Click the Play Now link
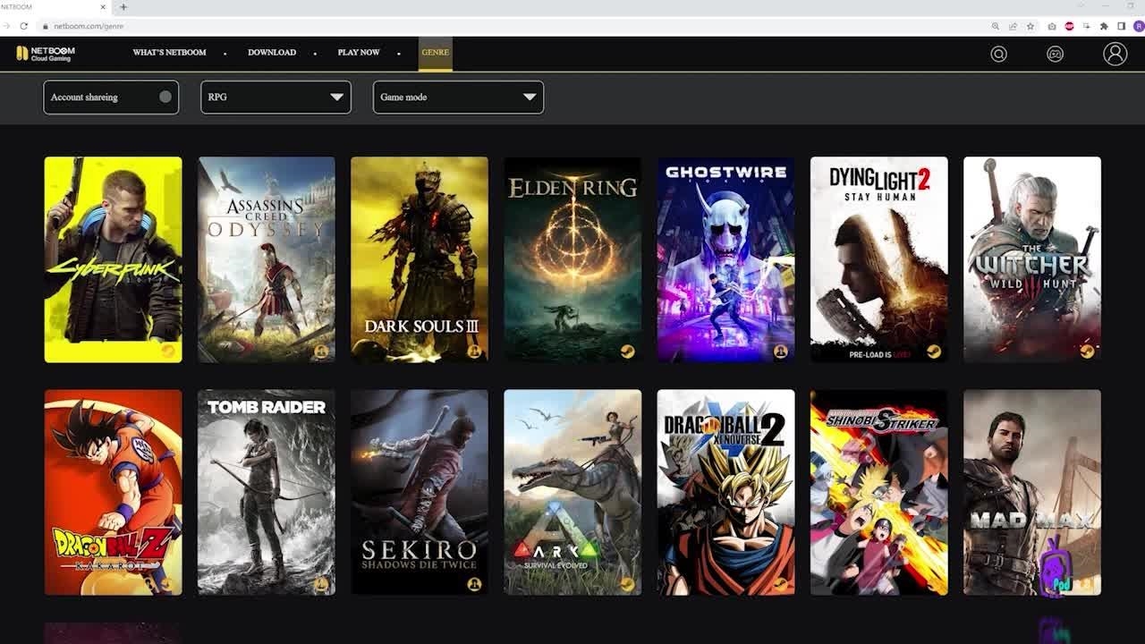 click(359, 53)
